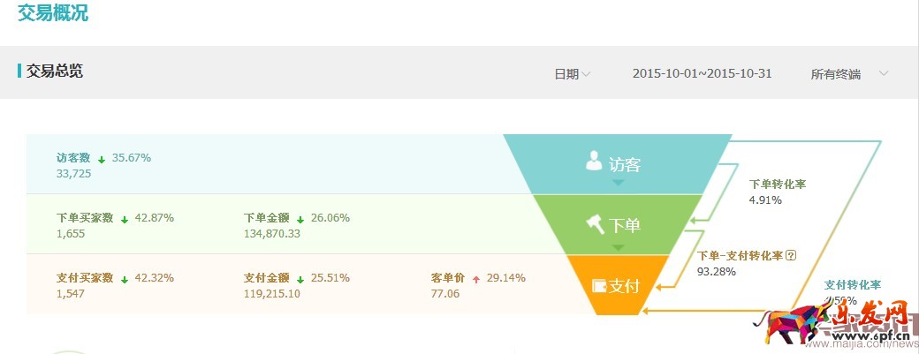The image size is (919, 354).
Task: Click the 支付金额 value 119,215.10
Action: 272,293
